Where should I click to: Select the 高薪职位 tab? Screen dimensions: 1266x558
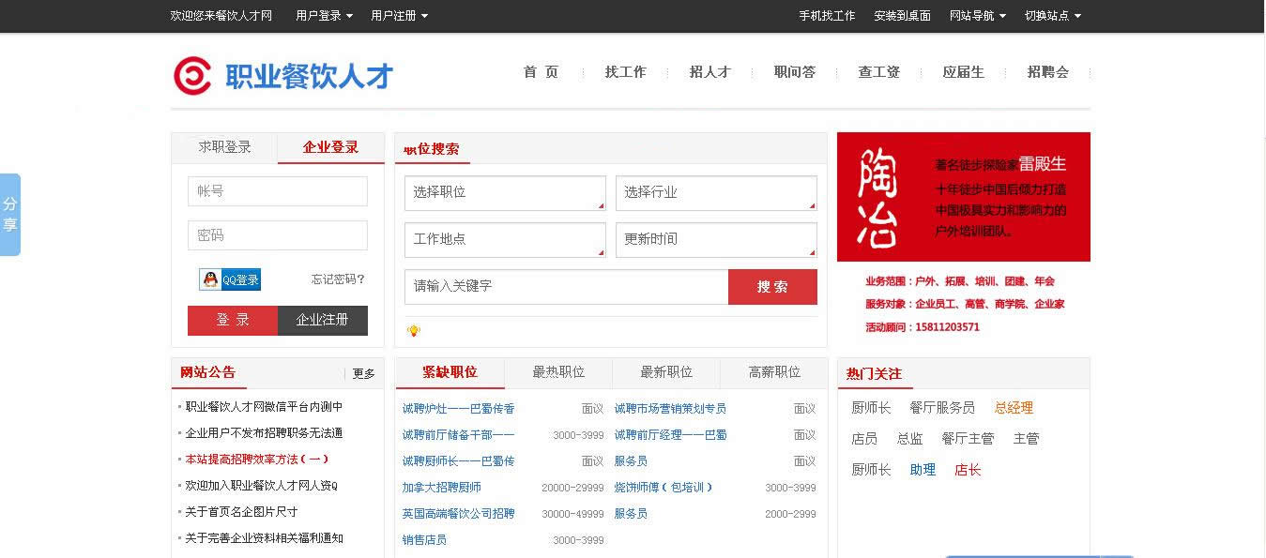pyautogui.click(x=774, y=372)
